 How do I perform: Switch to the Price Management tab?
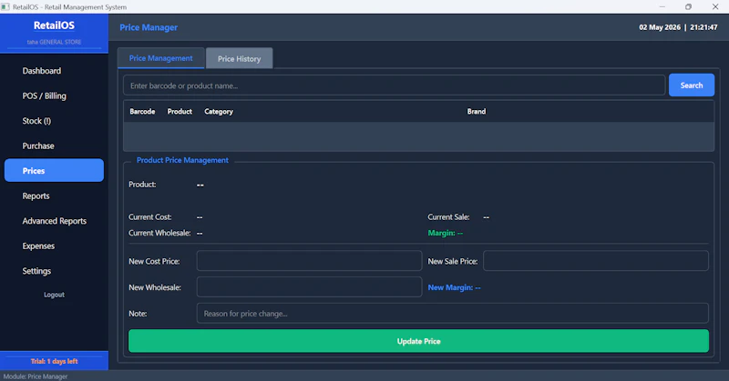[161, 58]
